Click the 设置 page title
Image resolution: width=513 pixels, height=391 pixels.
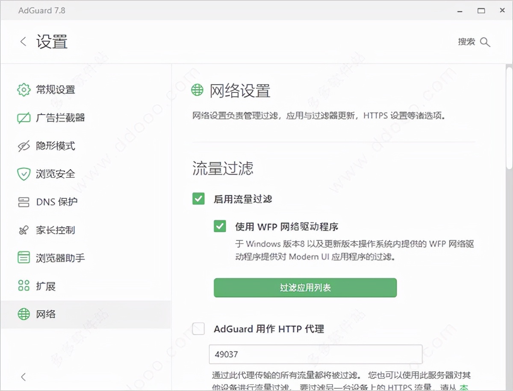52,42
